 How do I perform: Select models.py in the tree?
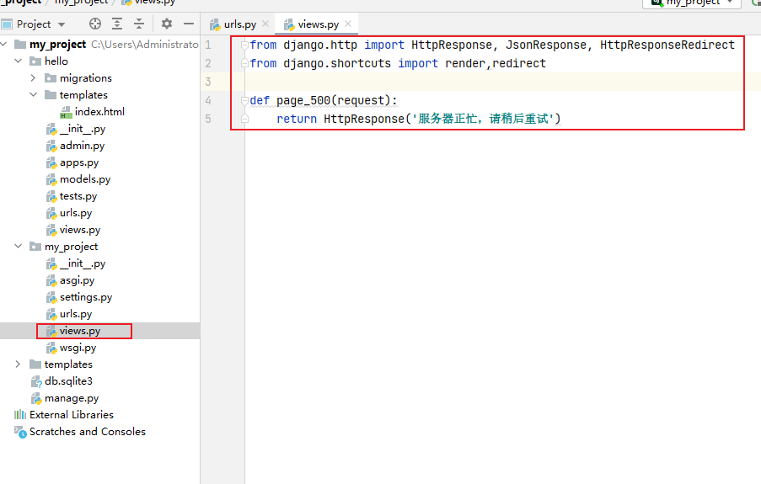(x=85, y=179)
